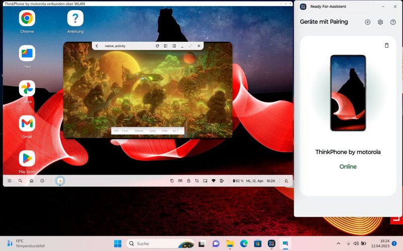Image resolution: width=403 pixels, height=251 pixels.
Task: Open the Windows weather widget 13°C
Action: (26, 243)
